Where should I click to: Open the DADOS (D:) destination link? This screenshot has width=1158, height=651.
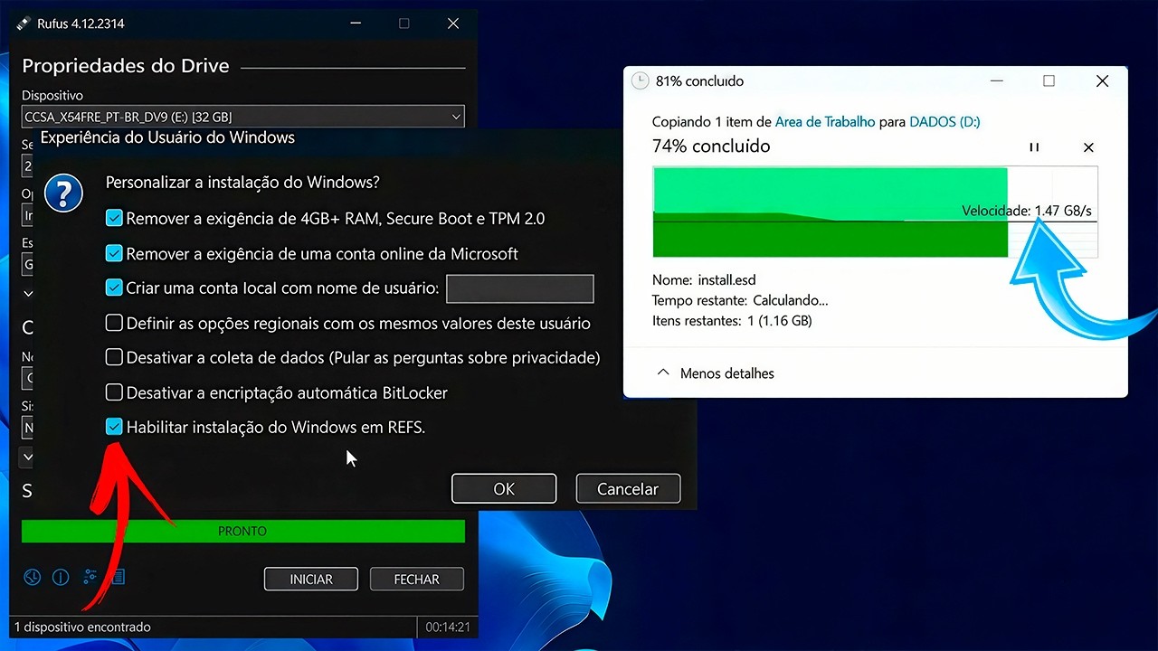[944, 121]
